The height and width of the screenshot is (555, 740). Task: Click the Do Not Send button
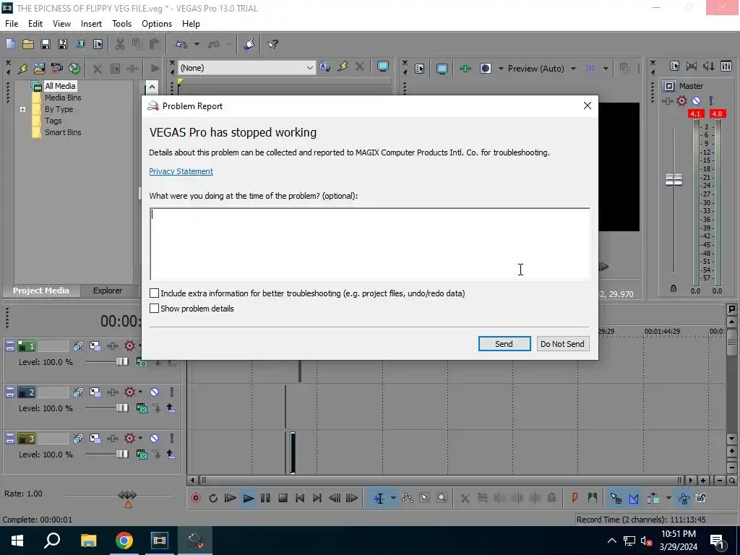tap(562, 344)
